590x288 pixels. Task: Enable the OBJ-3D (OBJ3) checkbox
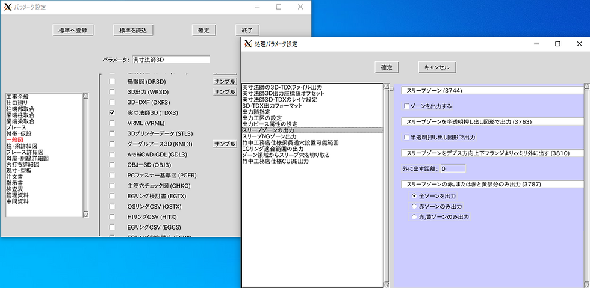coord(112,165)
